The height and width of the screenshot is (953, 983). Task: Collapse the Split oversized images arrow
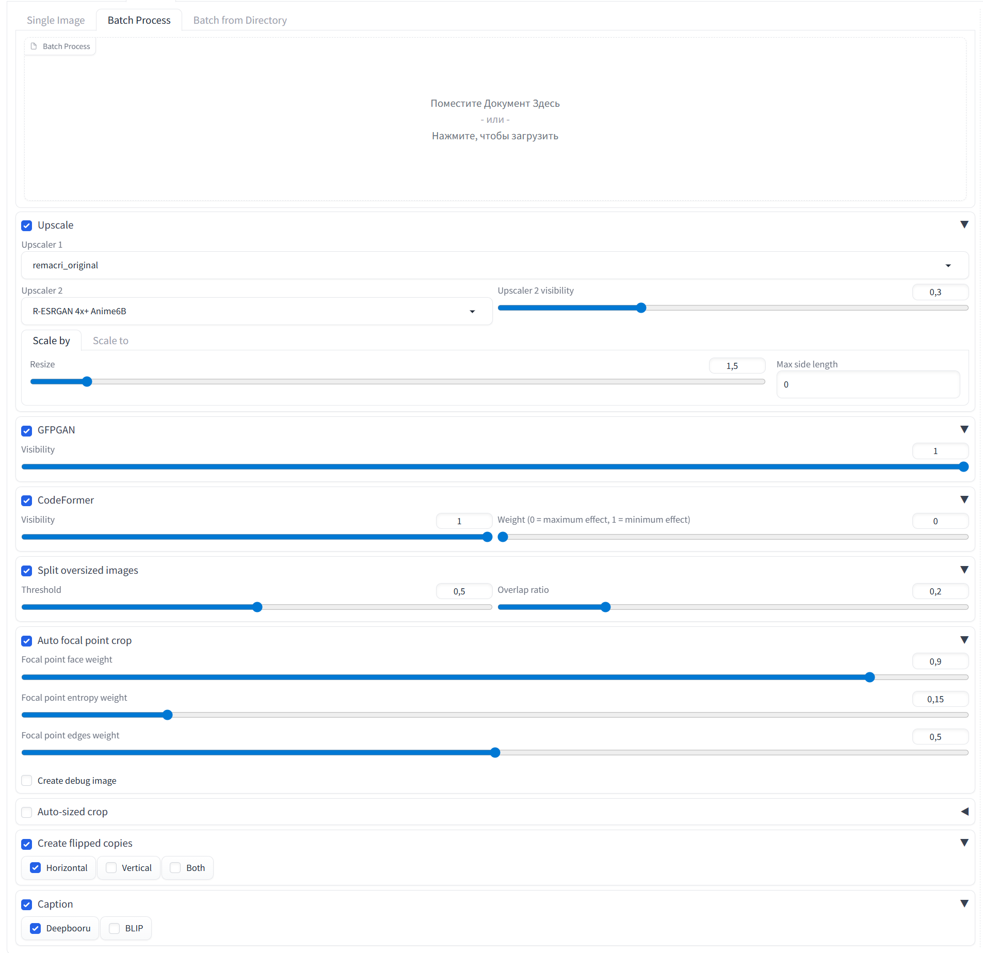[x=963, y=570]
